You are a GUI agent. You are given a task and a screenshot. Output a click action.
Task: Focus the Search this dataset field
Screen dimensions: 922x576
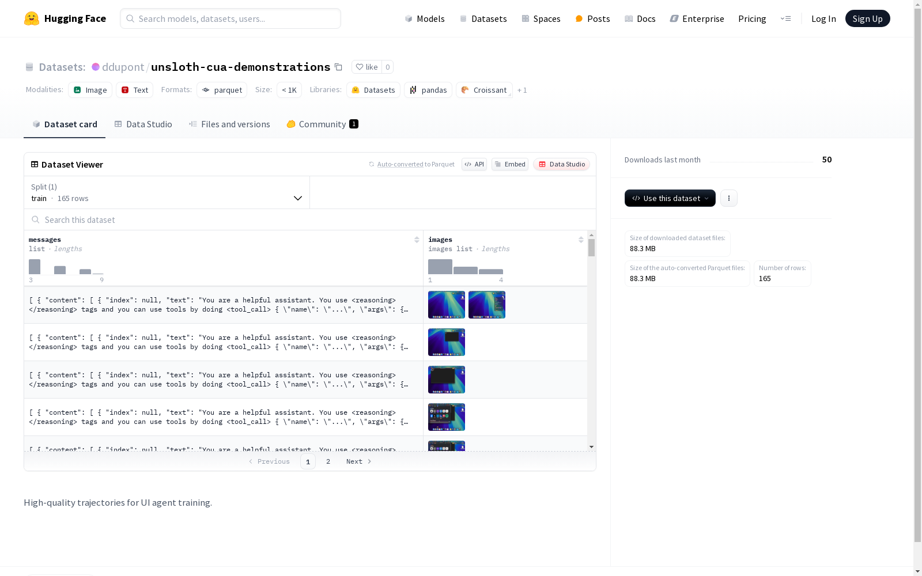tap(310, 219)
